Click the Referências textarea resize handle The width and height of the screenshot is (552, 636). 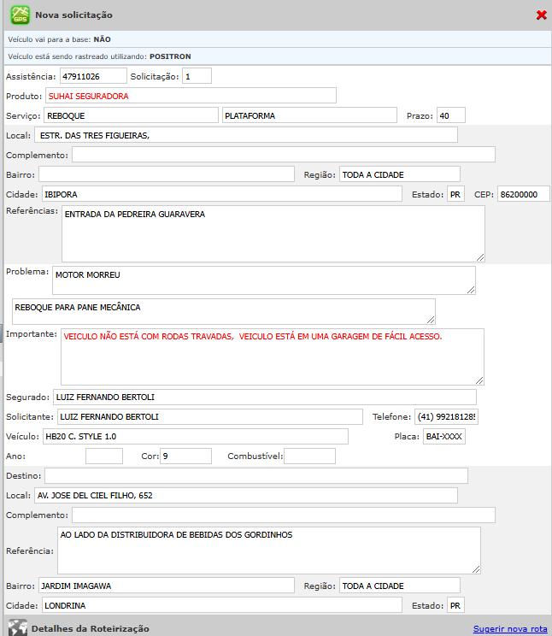click(x=480, y=256)
